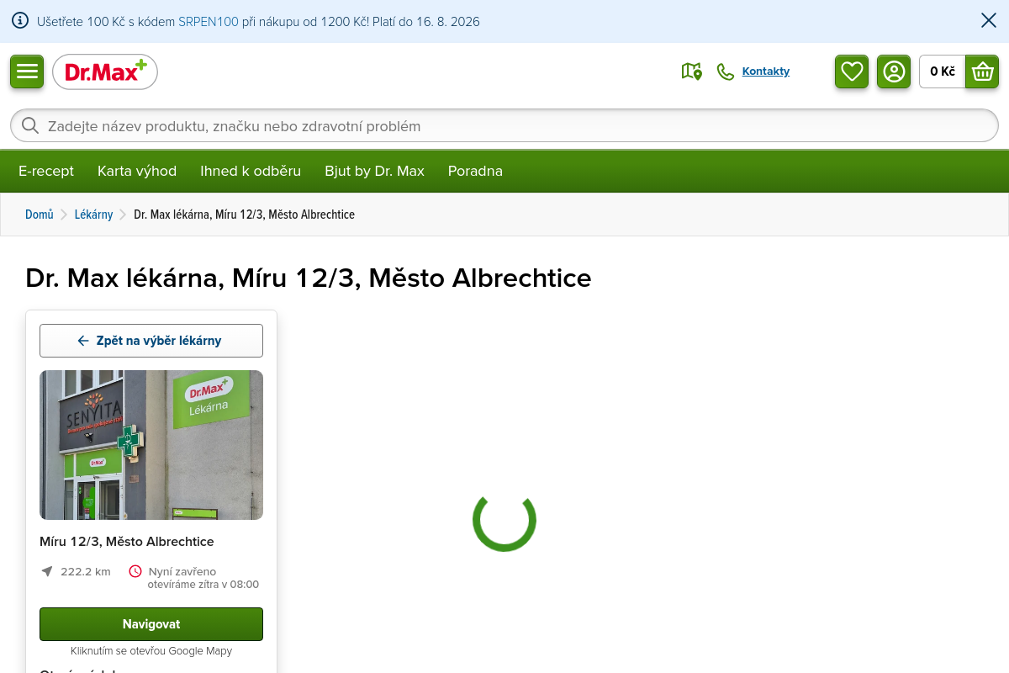This screenshot has height=673, width=1009.
Task: Click the Kliknutím se otevřou Google Mapy note
Action: (151, 651)
